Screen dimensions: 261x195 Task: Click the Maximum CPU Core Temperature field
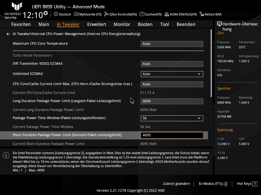[x=172, y=44]
